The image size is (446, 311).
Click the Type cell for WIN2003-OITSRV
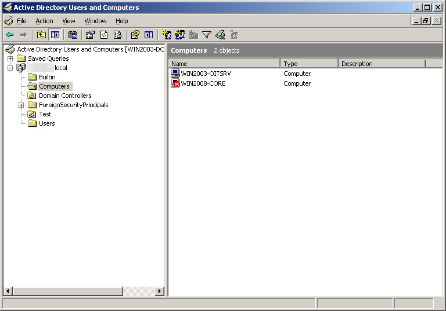pos(297,74)
